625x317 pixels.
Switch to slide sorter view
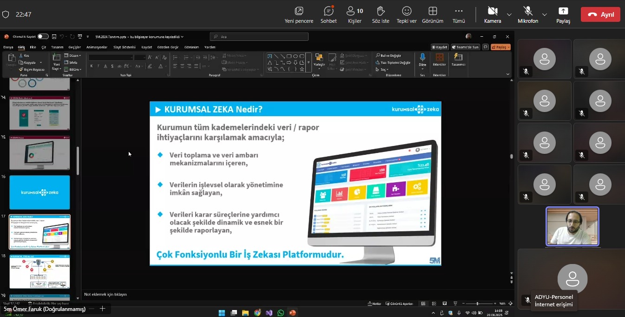click(x=434, y=304)
